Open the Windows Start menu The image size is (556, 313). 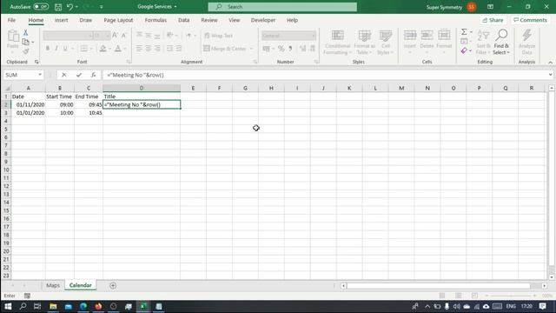click(8, 306)
